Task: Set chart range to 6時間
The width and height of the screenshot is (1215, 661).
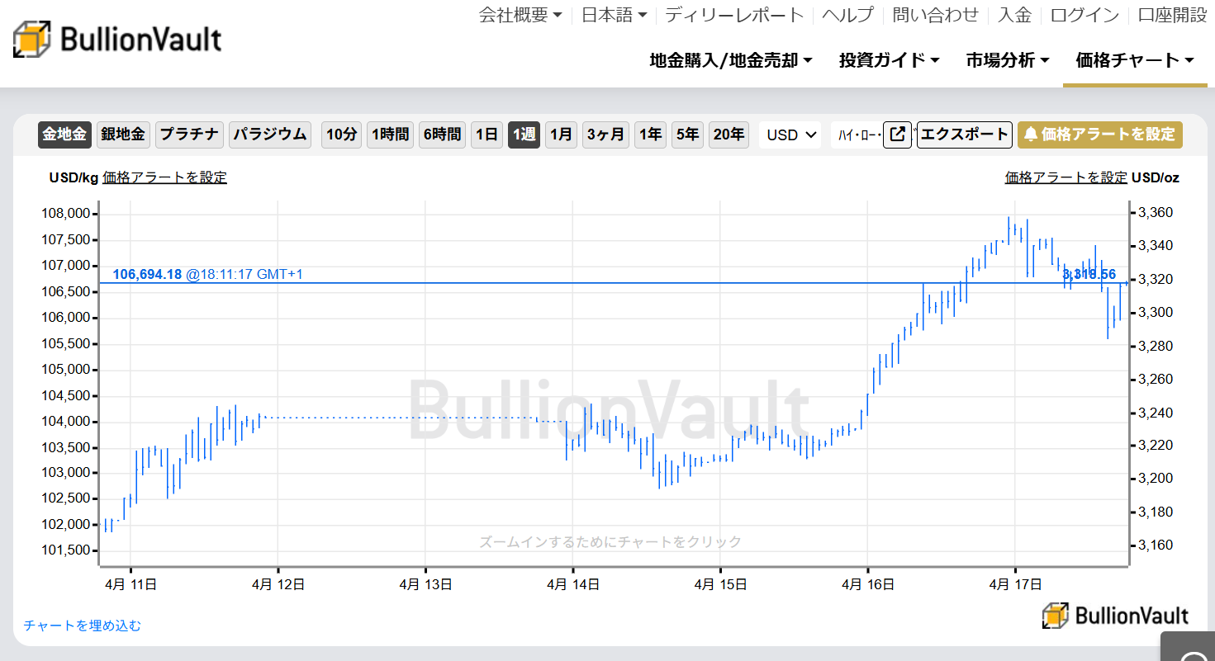Action: tap(442, 135)
